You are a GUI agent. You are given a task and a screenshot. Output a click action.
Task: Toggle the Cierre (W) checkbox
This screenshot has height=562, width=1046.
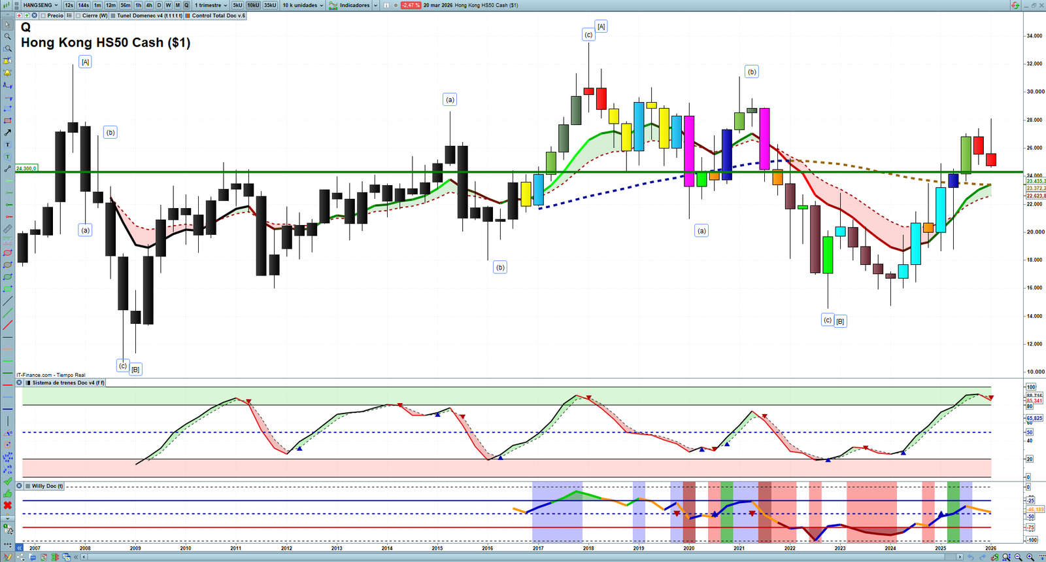coord(78,16)
